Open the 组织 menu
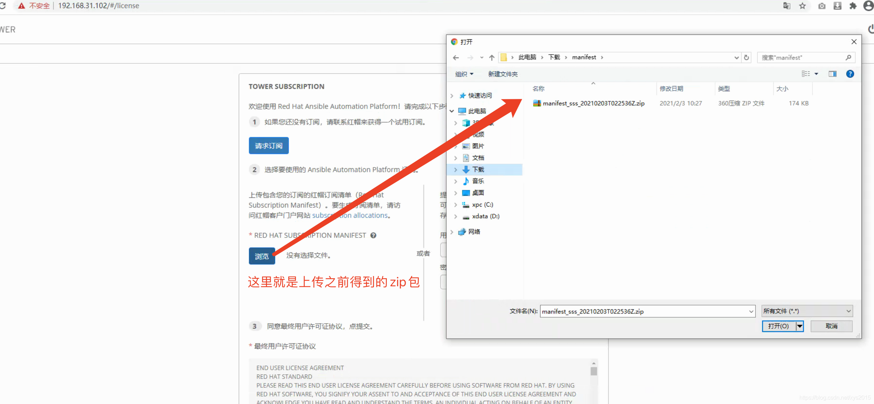This screenshot has height=404, width=874. [x=464, y=74]
